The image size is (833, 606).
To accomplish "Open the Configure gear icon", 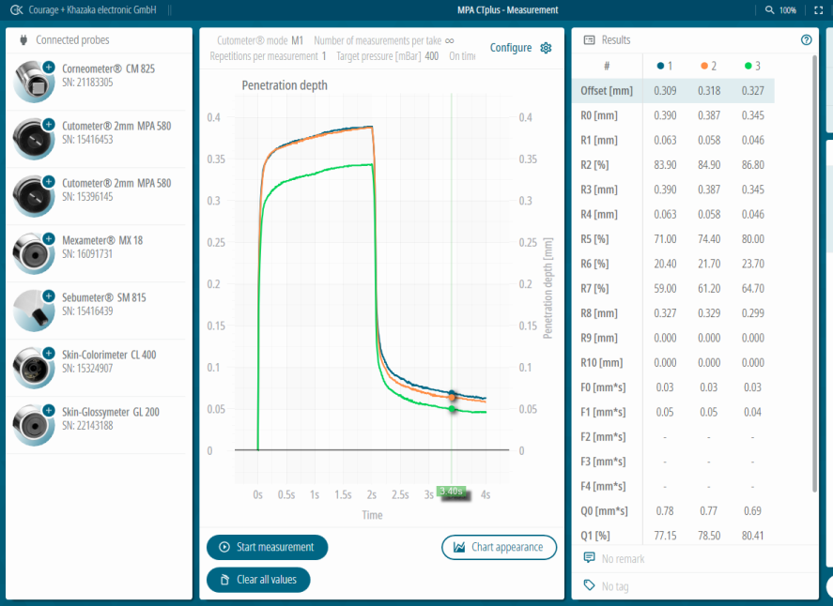I will point(546,48).
